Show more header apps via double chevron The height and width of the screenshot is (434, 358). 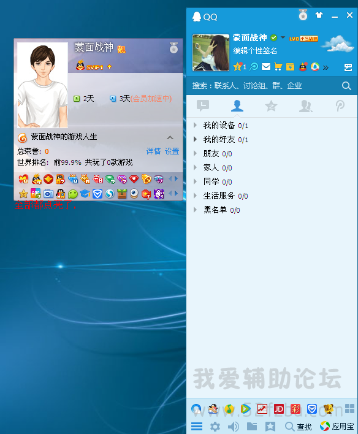[326, 67]
